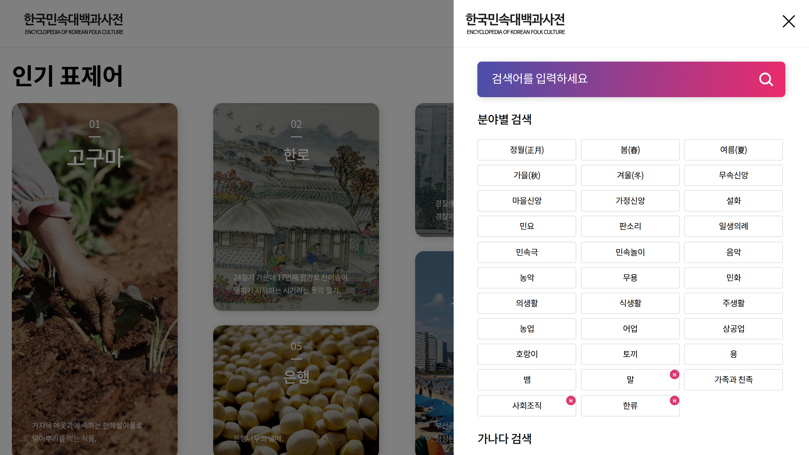Browse the 민요 category
The width and height of the screenshot is (809, 455).
tap(527, 226)
